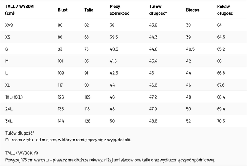The image size is (247, 166).
Task: Click the 1XL (XXL) row label
Action: [x=14, y=97]
